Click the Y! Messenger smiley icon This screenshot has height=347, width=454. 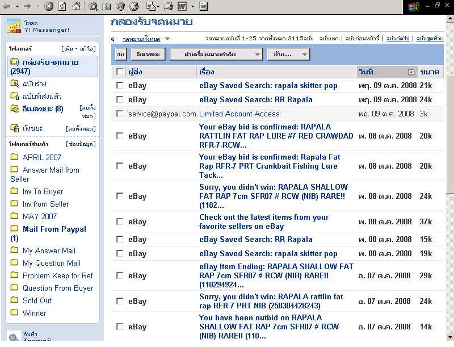[14, 26]
